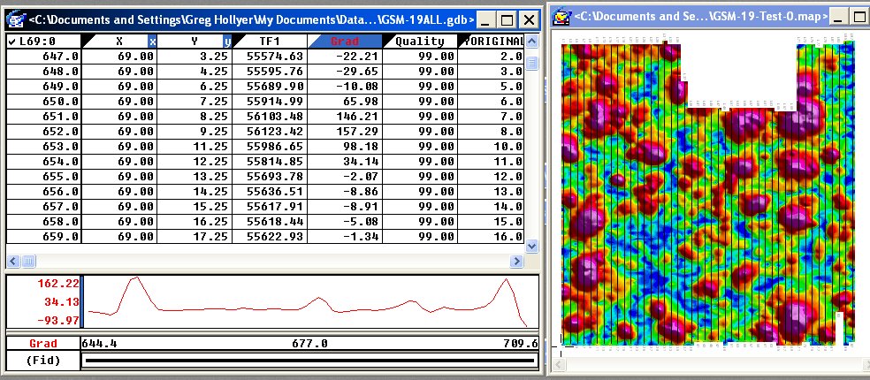Click the Quality column header

(x=420, y=42)
